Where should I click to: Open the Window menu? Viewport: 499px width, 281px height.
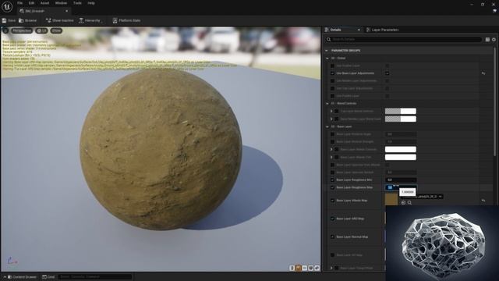(x=61, y=3)
